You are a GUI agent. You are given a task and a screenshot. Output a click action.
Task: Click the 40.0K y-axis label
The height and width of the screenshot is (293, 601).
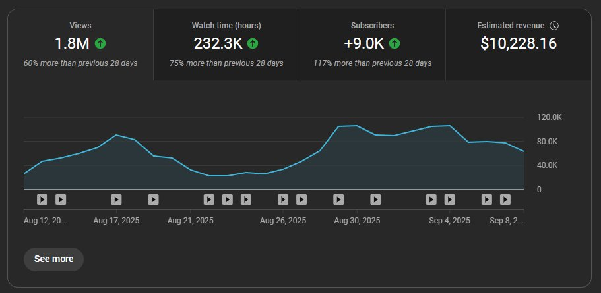click(548, 166)
